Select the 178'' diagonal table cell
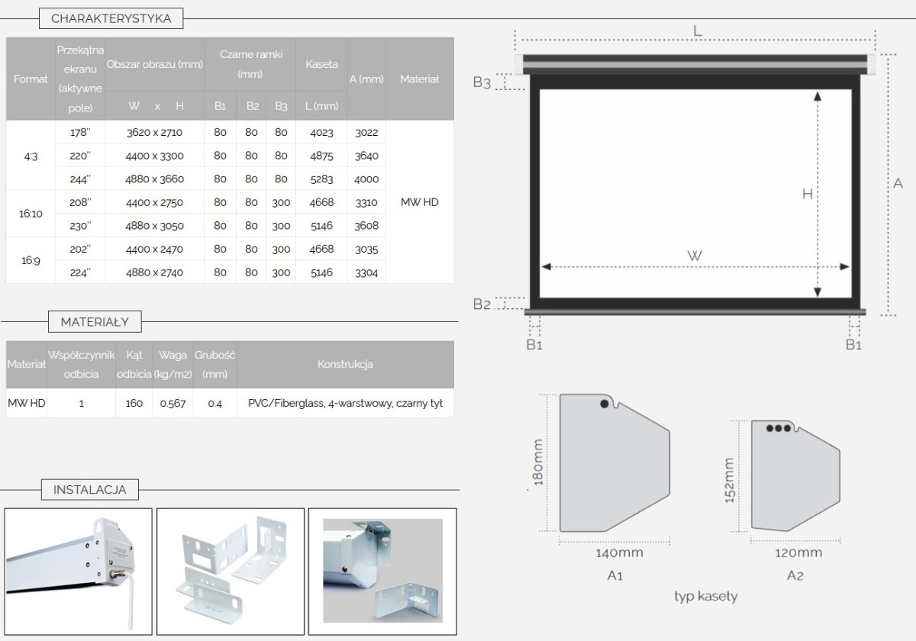 pos(80,132)
